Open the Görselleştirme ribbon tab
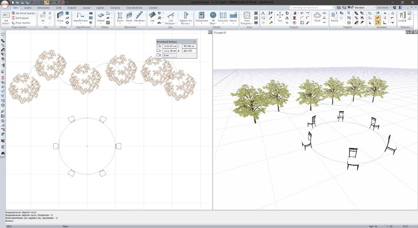 click(134, 8)
